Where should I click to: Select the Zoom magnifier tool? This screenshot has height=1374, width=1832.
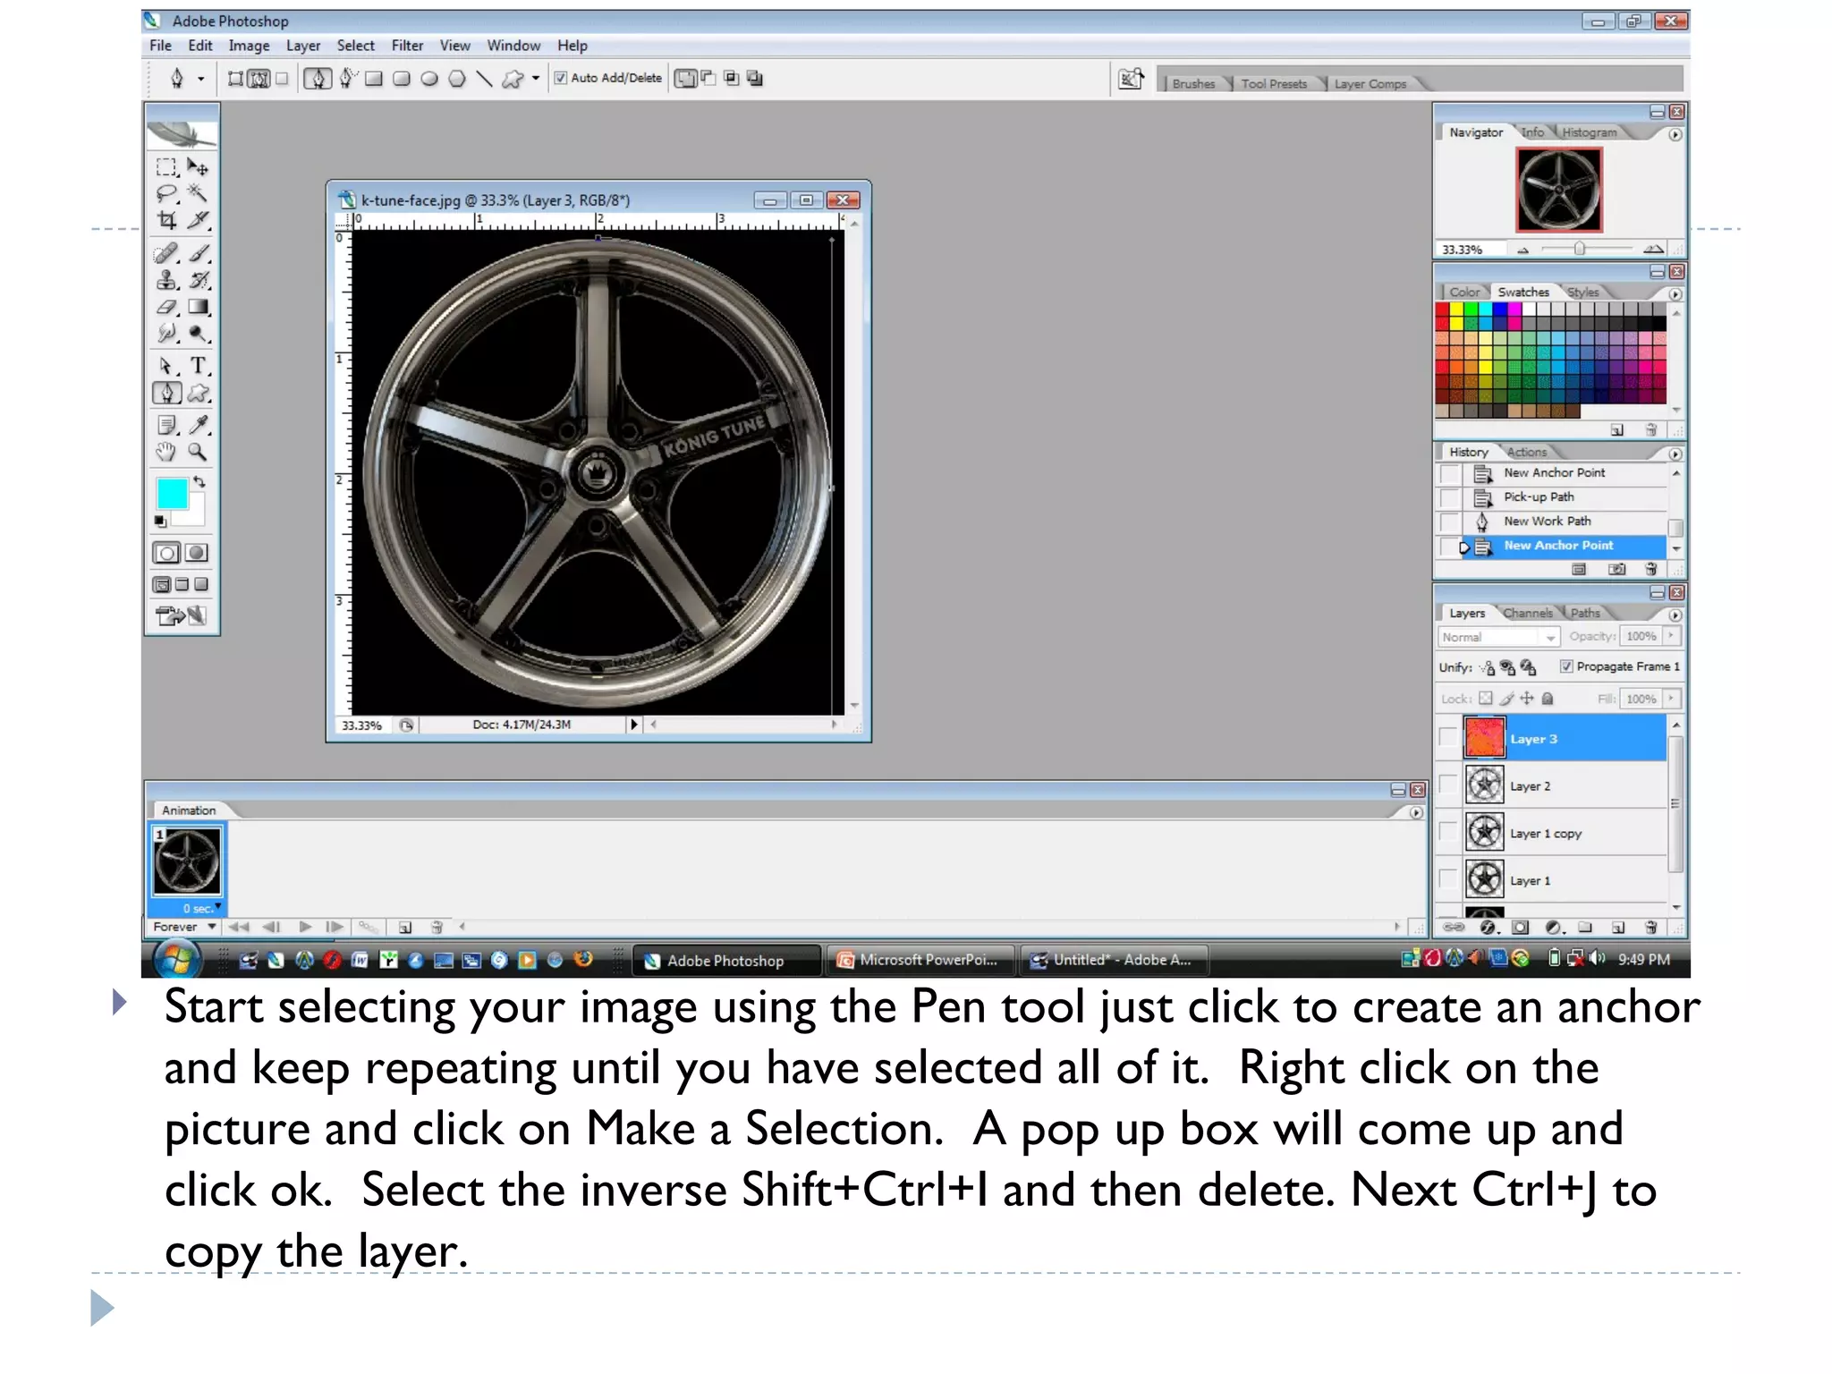198,452
